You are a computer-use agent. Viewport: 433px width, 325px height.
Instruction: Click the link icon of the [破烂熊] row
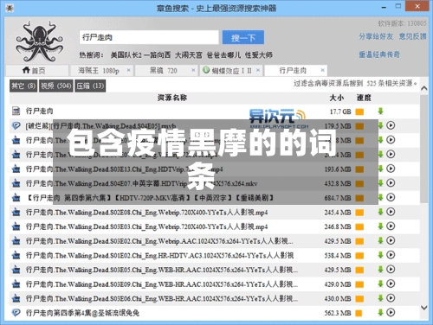pos(16,125)
